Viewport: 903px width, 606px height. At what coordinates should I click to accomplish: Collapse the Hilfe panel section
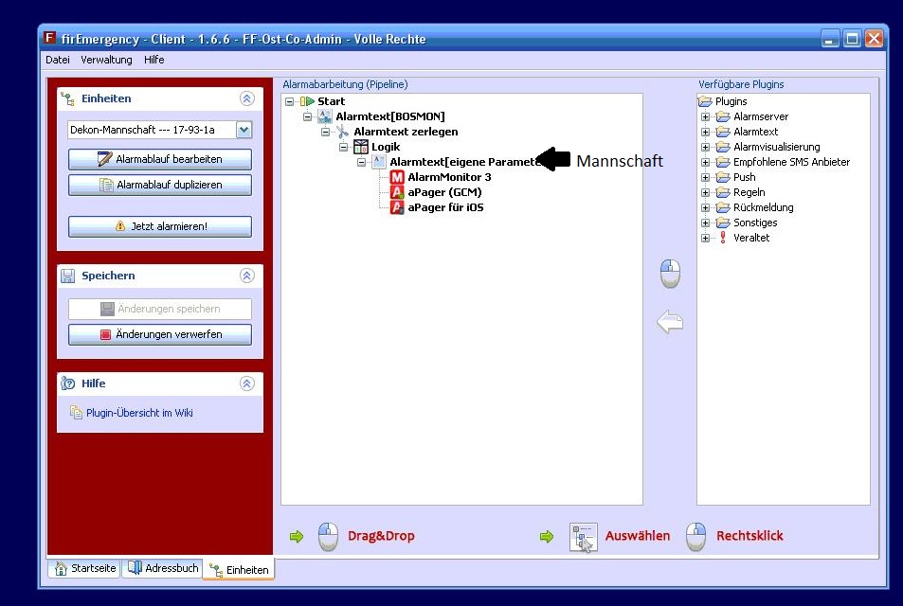pyautogui.click(x=247, y=383)
